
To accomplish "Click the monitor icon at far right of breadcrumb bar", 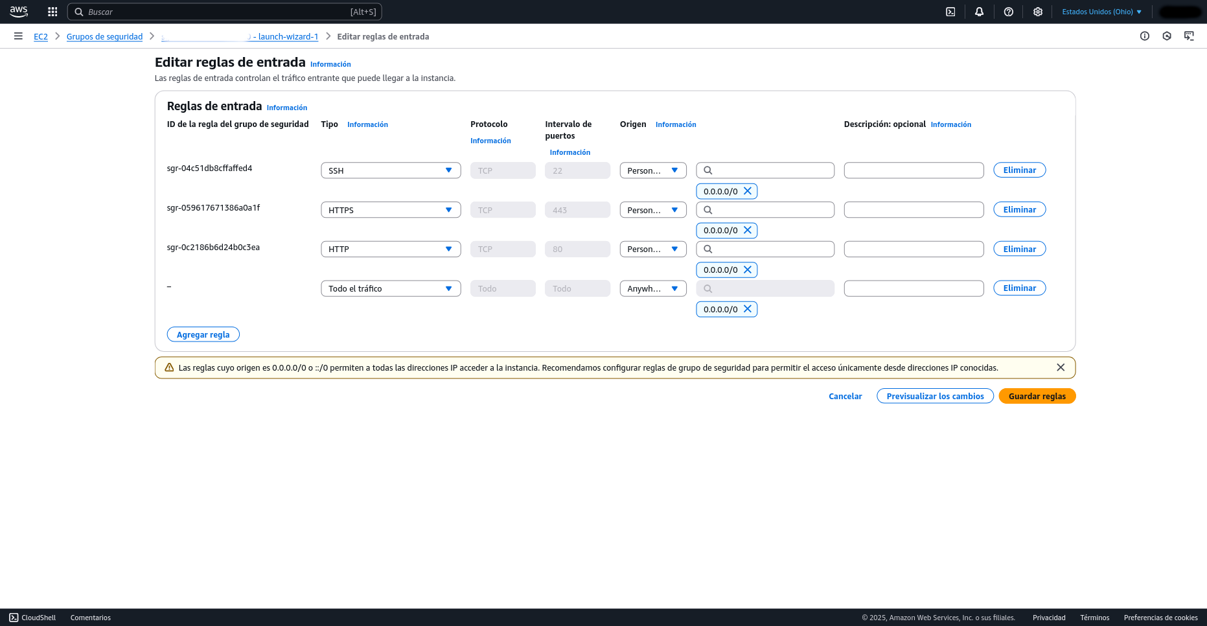I will [x=1189, y=36].
